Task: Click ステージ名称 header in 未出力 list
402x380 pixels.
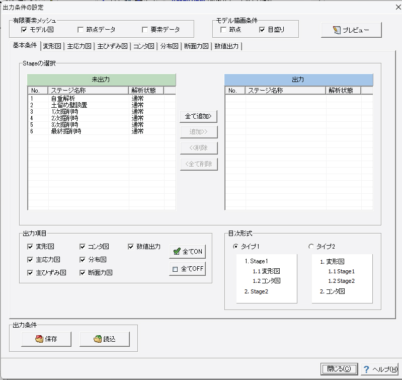Action: point(88,91)
